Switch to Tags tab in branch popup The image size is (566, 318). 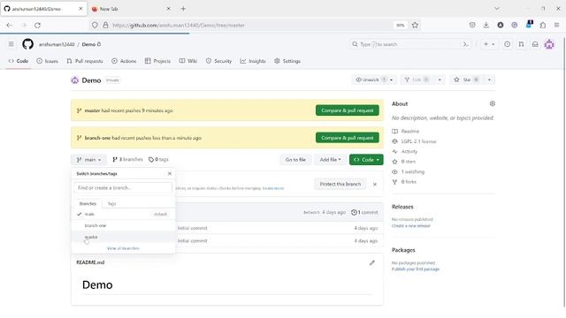[112, 204]
